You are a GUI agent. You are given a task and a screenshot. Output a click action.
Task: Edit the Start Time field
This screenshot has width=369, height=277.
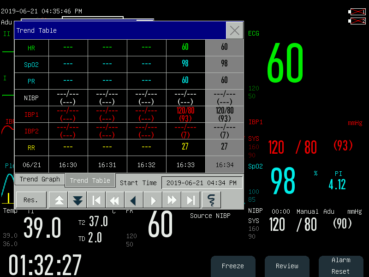202,183
